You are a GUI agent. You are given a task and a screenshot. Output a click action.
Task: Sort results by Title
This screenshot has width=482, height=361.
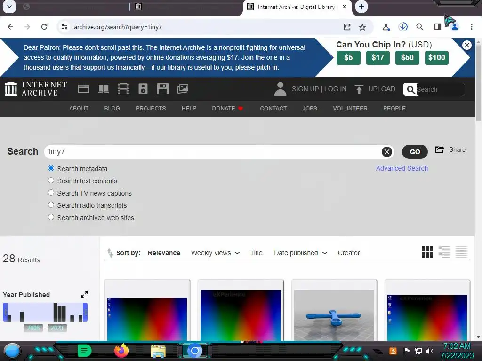(x=256, y=253)
